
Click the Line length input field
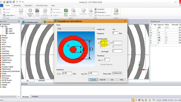pos(117,51)
